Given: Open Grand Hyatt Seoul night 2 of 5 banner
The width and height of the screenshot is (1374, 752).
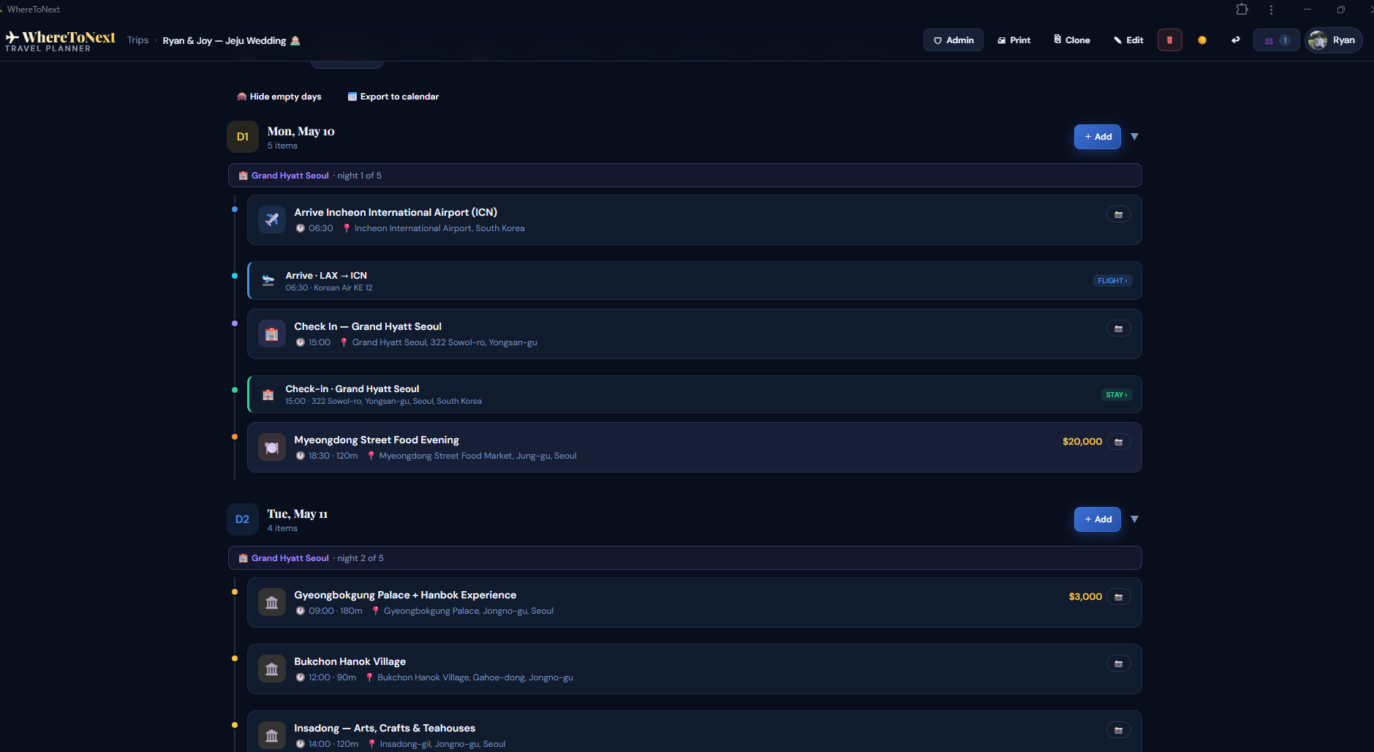Looking at the screenshot, I should pos(684,558).
